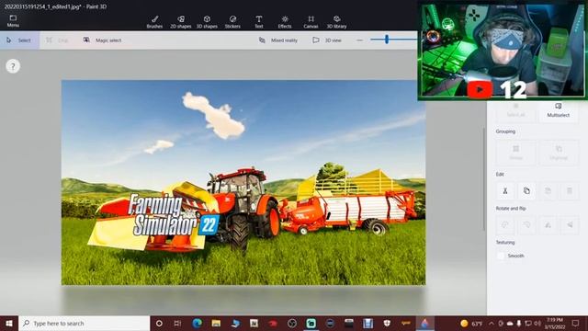Open the Paint 3D Menu button
Image resolution: width=588 pixels, height=331 pixels.
pos(13,21)
